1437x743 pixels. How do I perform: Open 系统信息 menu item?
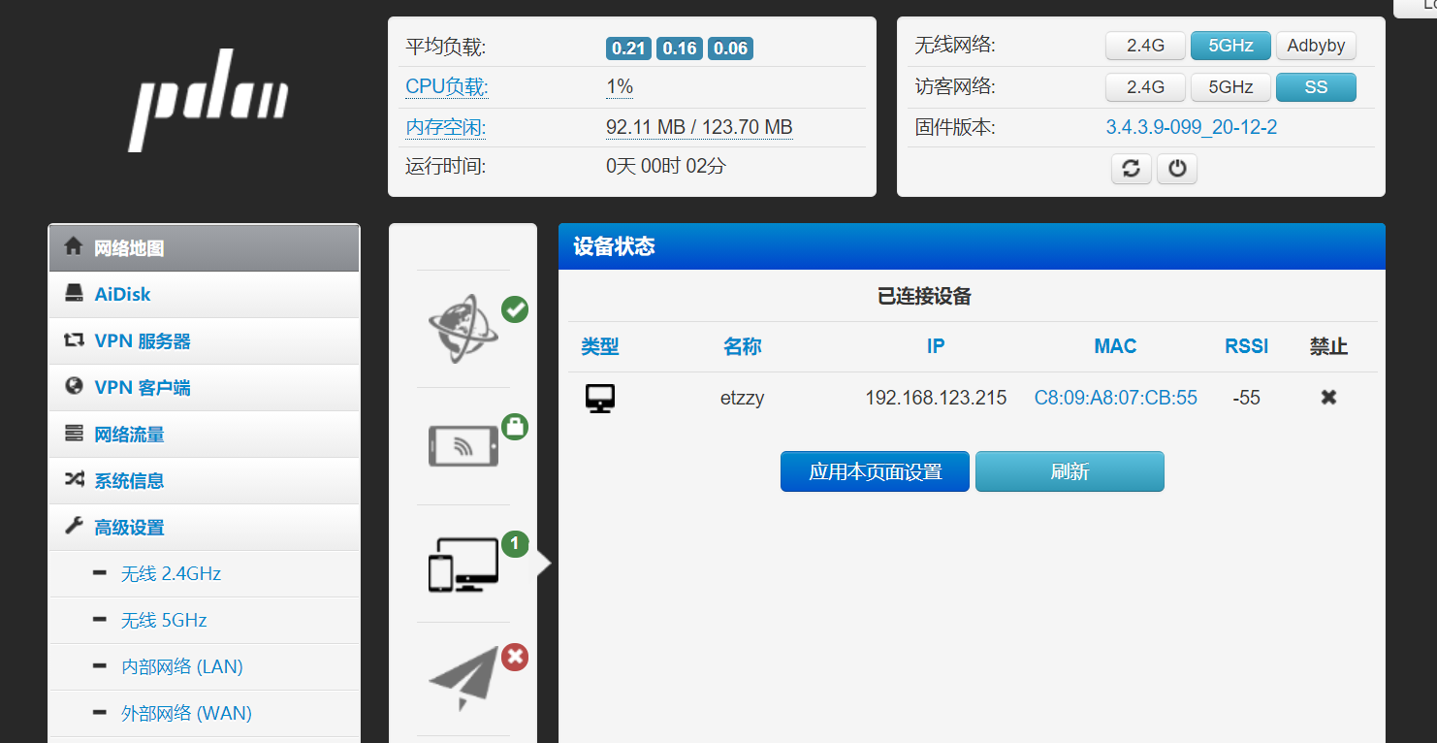[205, 481]
